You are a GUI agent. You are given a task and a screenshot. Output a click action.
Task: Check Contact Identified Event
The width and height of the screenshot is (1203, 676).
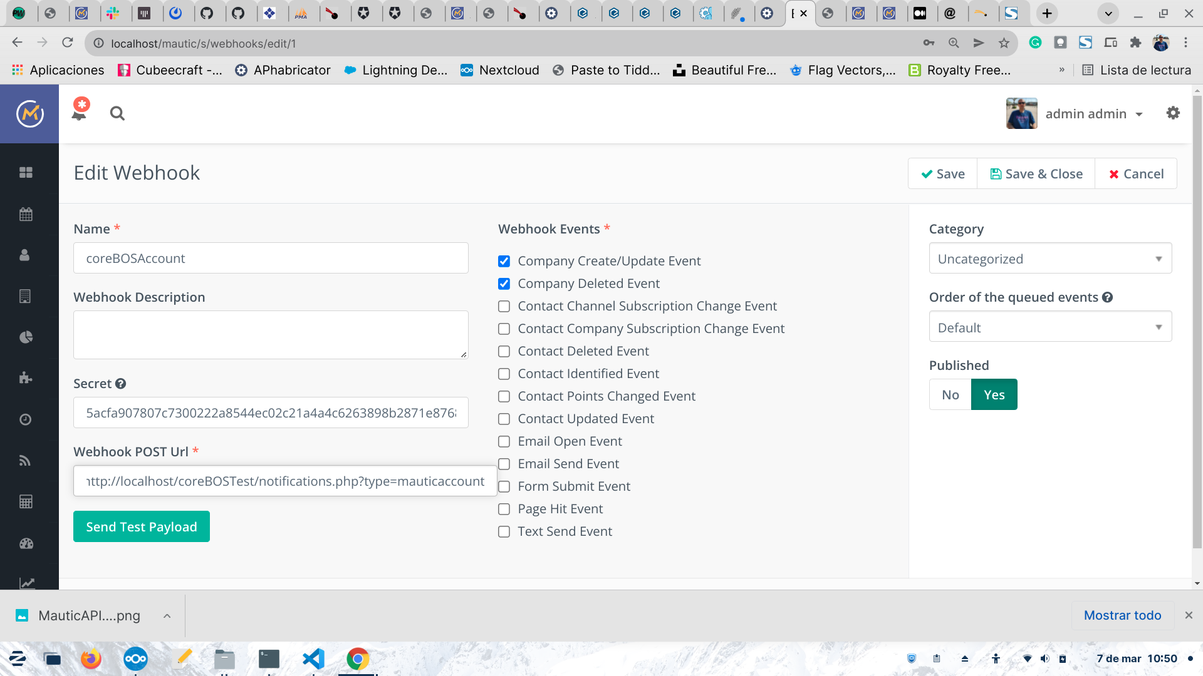tap(504, 374)
